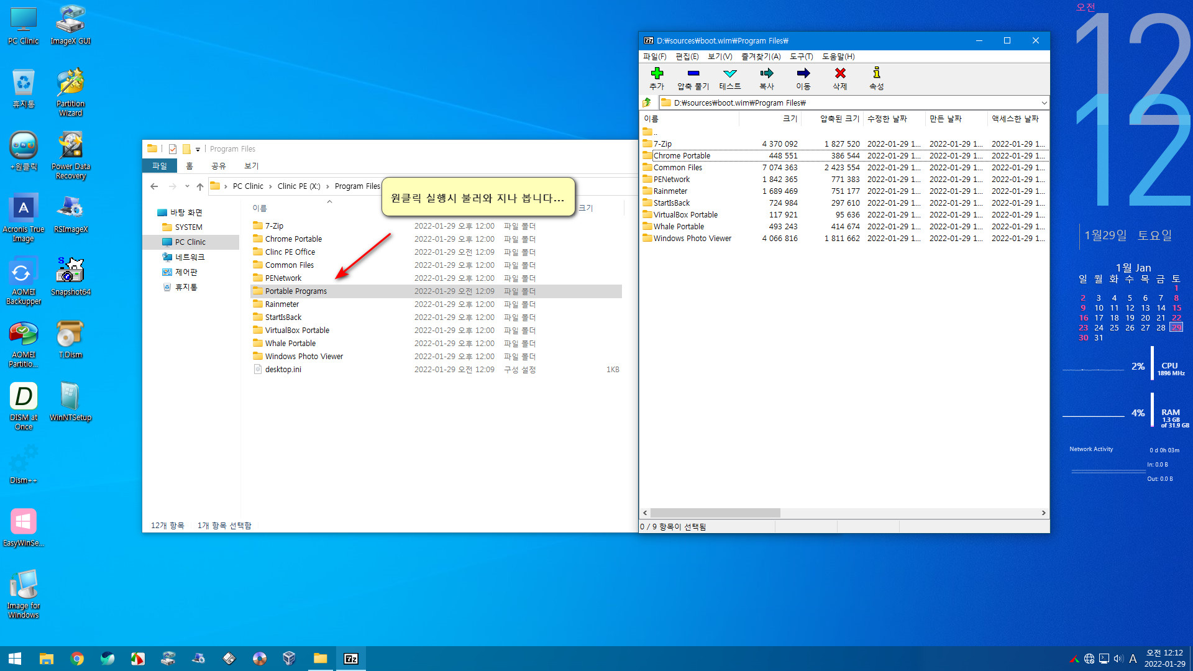Open the 파일(F) menu in 7-Zip
This screenshot has width=1193, height=671.
(654, 57)
